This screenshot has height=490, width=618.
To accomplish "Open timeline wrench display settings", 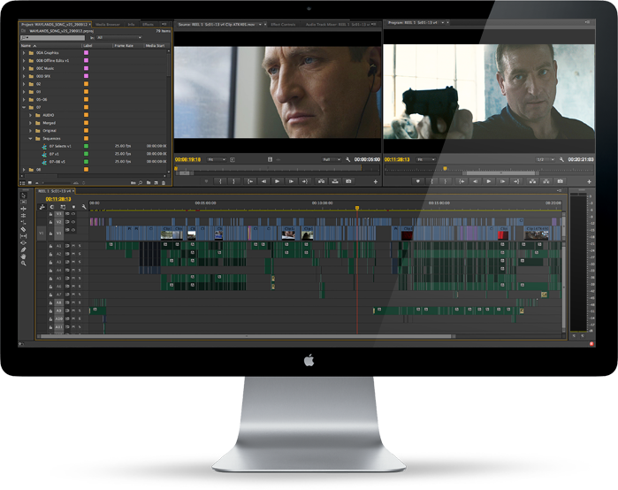I will pyautogui.click(x=84, y=207).
